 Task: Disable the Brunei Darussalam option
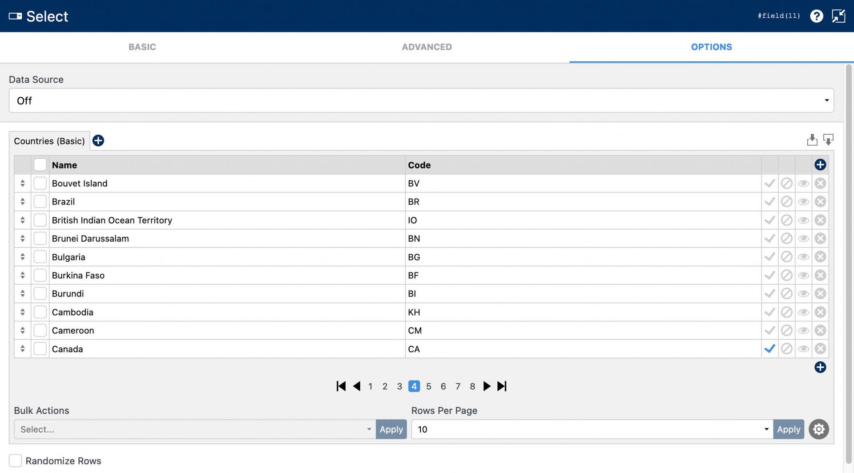click(x=786, y=239)
